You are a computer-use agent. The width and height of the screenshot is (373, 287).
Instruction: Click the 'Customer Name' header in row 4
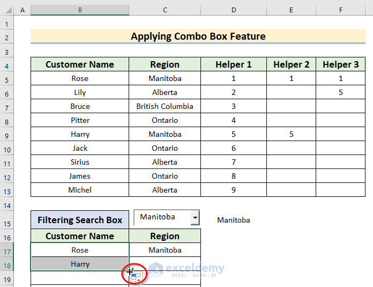point(80,64)
